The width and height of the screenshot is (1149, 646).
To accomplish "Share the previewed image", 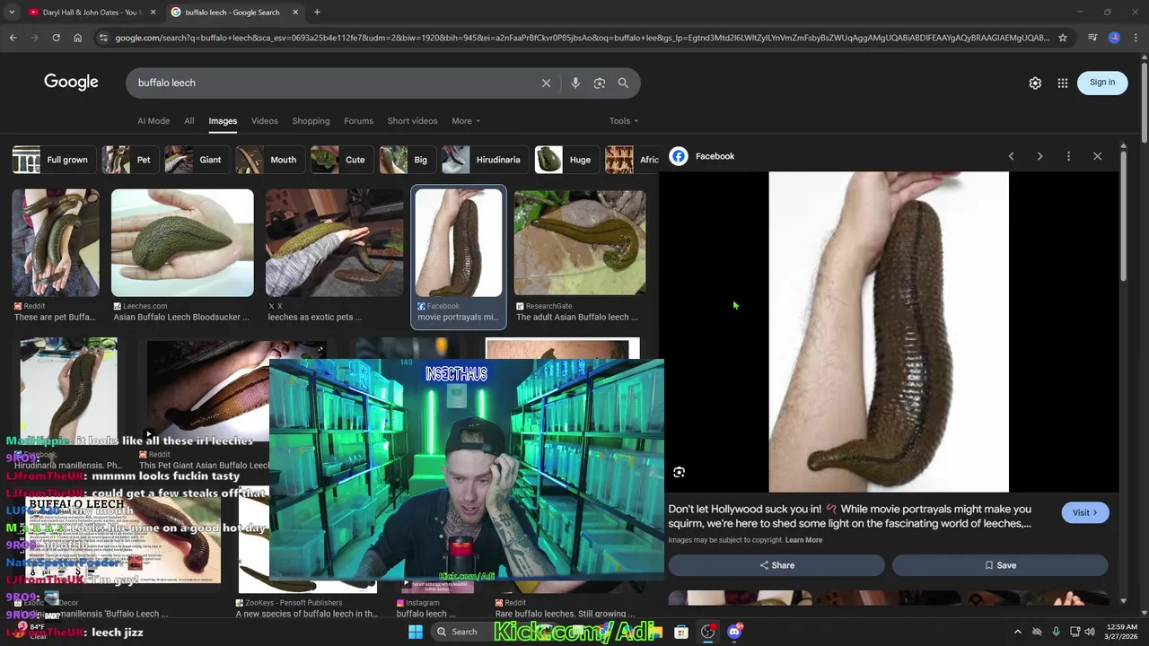I will [x=776, y=565].
